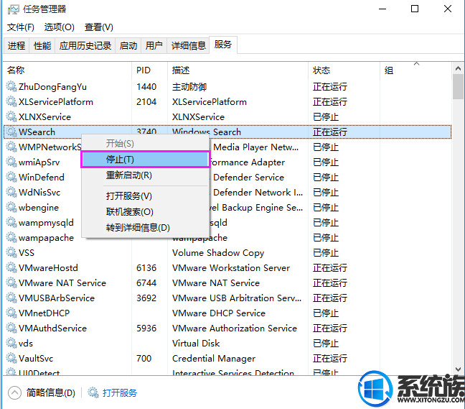Click the gear icon beside wmiApSrv
The height and width of the screenshot is (409, 465).
click(11, 162)
